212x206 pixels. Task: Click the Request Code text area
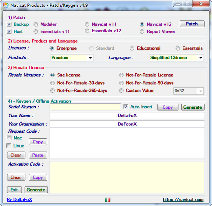click(127, 143)
